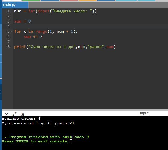Click console output 'Сума чисел от 1 до 6 равна 21'
The width and height of the screenshot is (168, 150).
coord(38,123)
